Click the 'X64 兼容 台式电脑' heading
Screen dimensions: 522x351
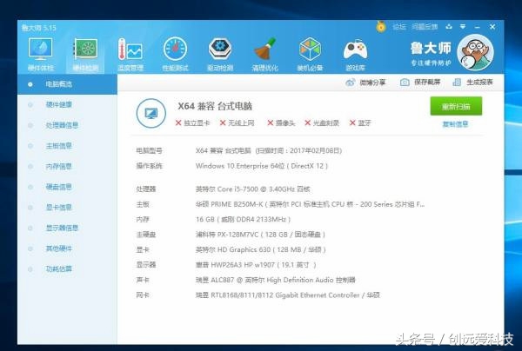215,106
